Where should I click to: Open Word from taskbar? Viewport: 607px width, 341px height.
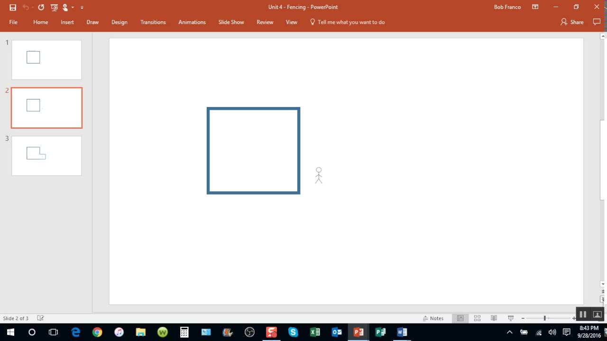point(402,332)
